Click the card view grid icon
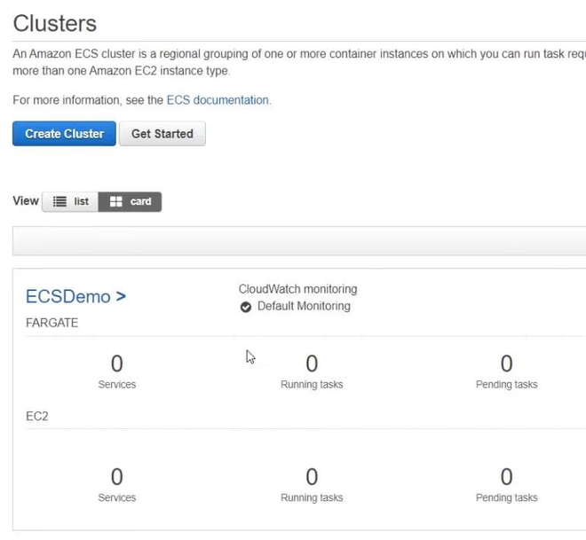Image resolution: width=586 pixels, height=540 pixels. 115,202
